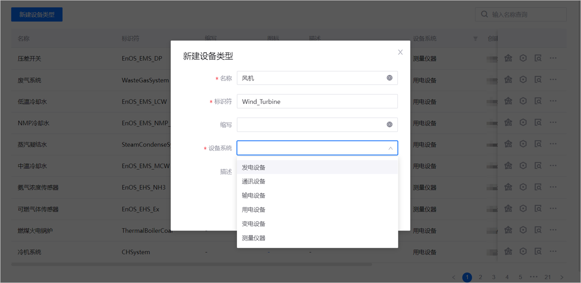581x283 pixels.
Task: Go to the next page with the right arrow
Action: (562, 277)
